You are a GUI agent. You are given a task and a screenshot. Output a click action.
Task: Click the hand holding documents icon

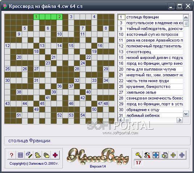pos(165,155)
